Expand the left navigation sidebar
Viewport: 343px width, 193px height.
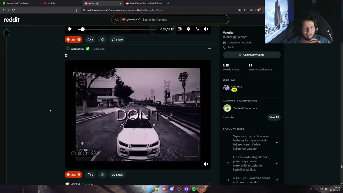coord(7,33)
